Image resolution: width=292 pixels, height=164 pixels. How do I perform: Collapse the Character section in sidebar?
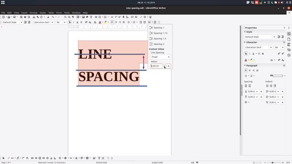[x=245, y=42]
